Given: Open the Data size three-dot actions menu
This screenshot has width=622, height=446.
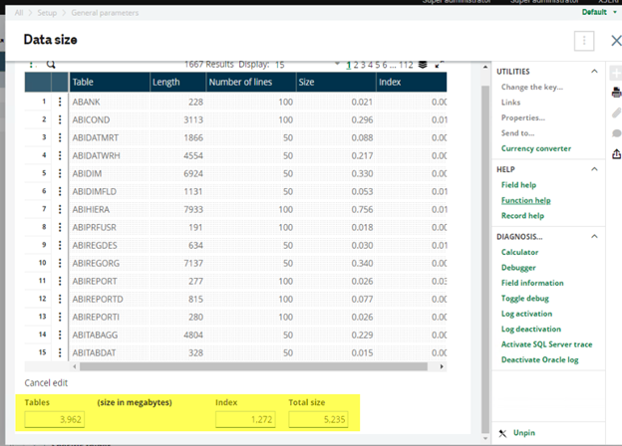Looking at the screenshot, I should pos(584,41).
